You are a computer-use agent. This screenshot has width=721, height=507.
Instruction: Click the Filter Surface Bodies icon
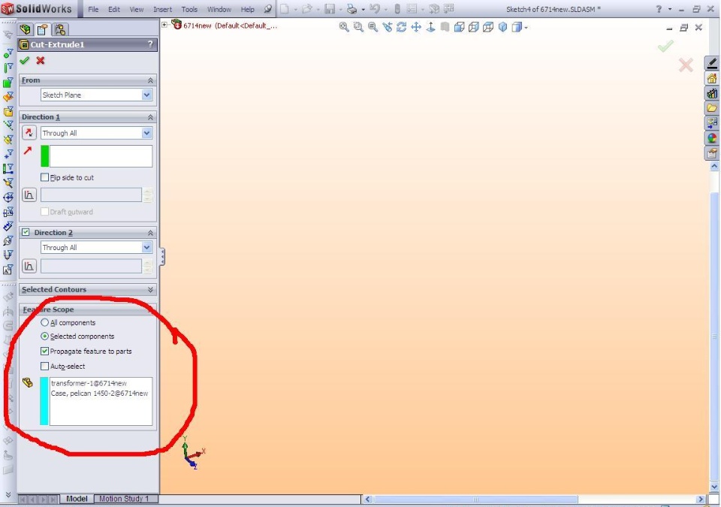pyautogui.click(x=8, y=97)
